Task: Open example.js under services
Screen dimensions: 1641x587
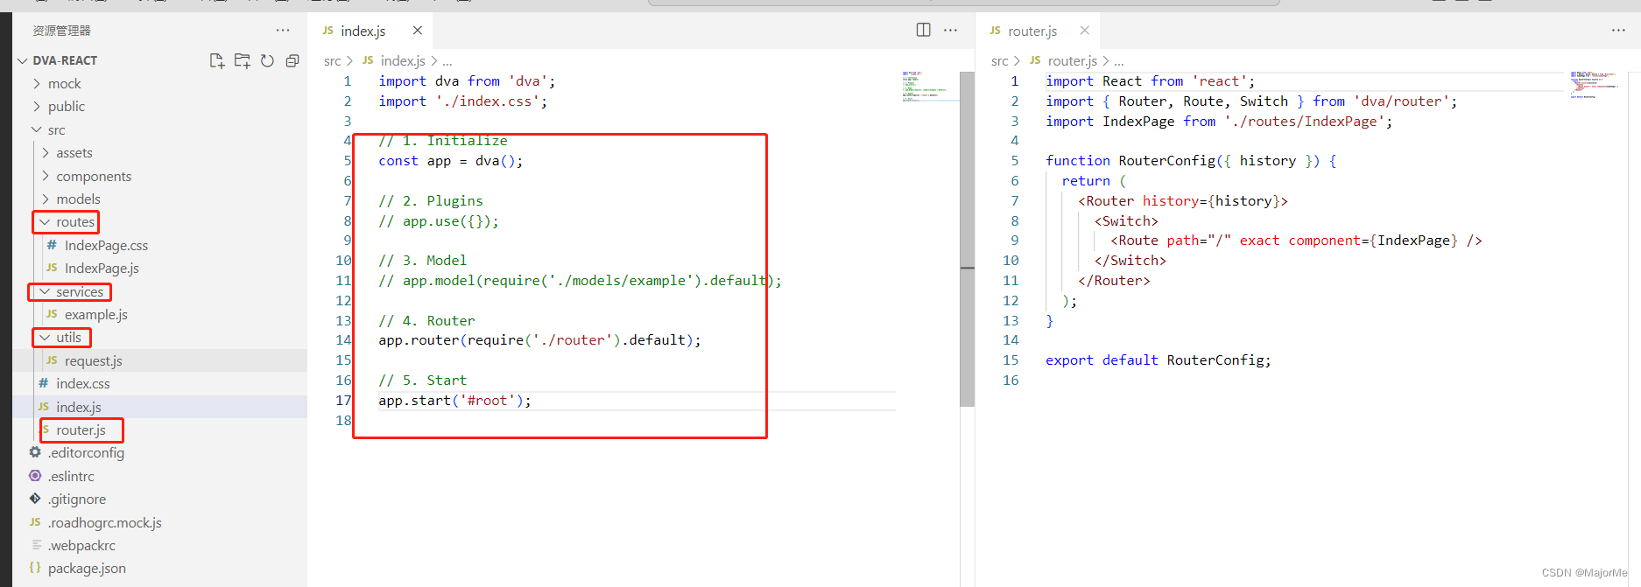Action: click(159, 314)
